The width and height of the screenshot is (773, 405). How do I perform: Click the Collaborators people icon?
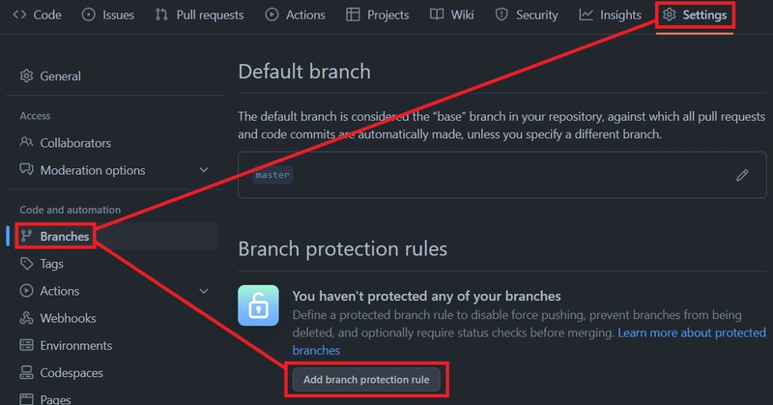pyautogui.click(x=27, y=143)
